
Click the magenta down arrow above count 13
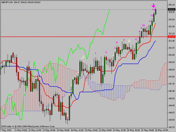153,6
